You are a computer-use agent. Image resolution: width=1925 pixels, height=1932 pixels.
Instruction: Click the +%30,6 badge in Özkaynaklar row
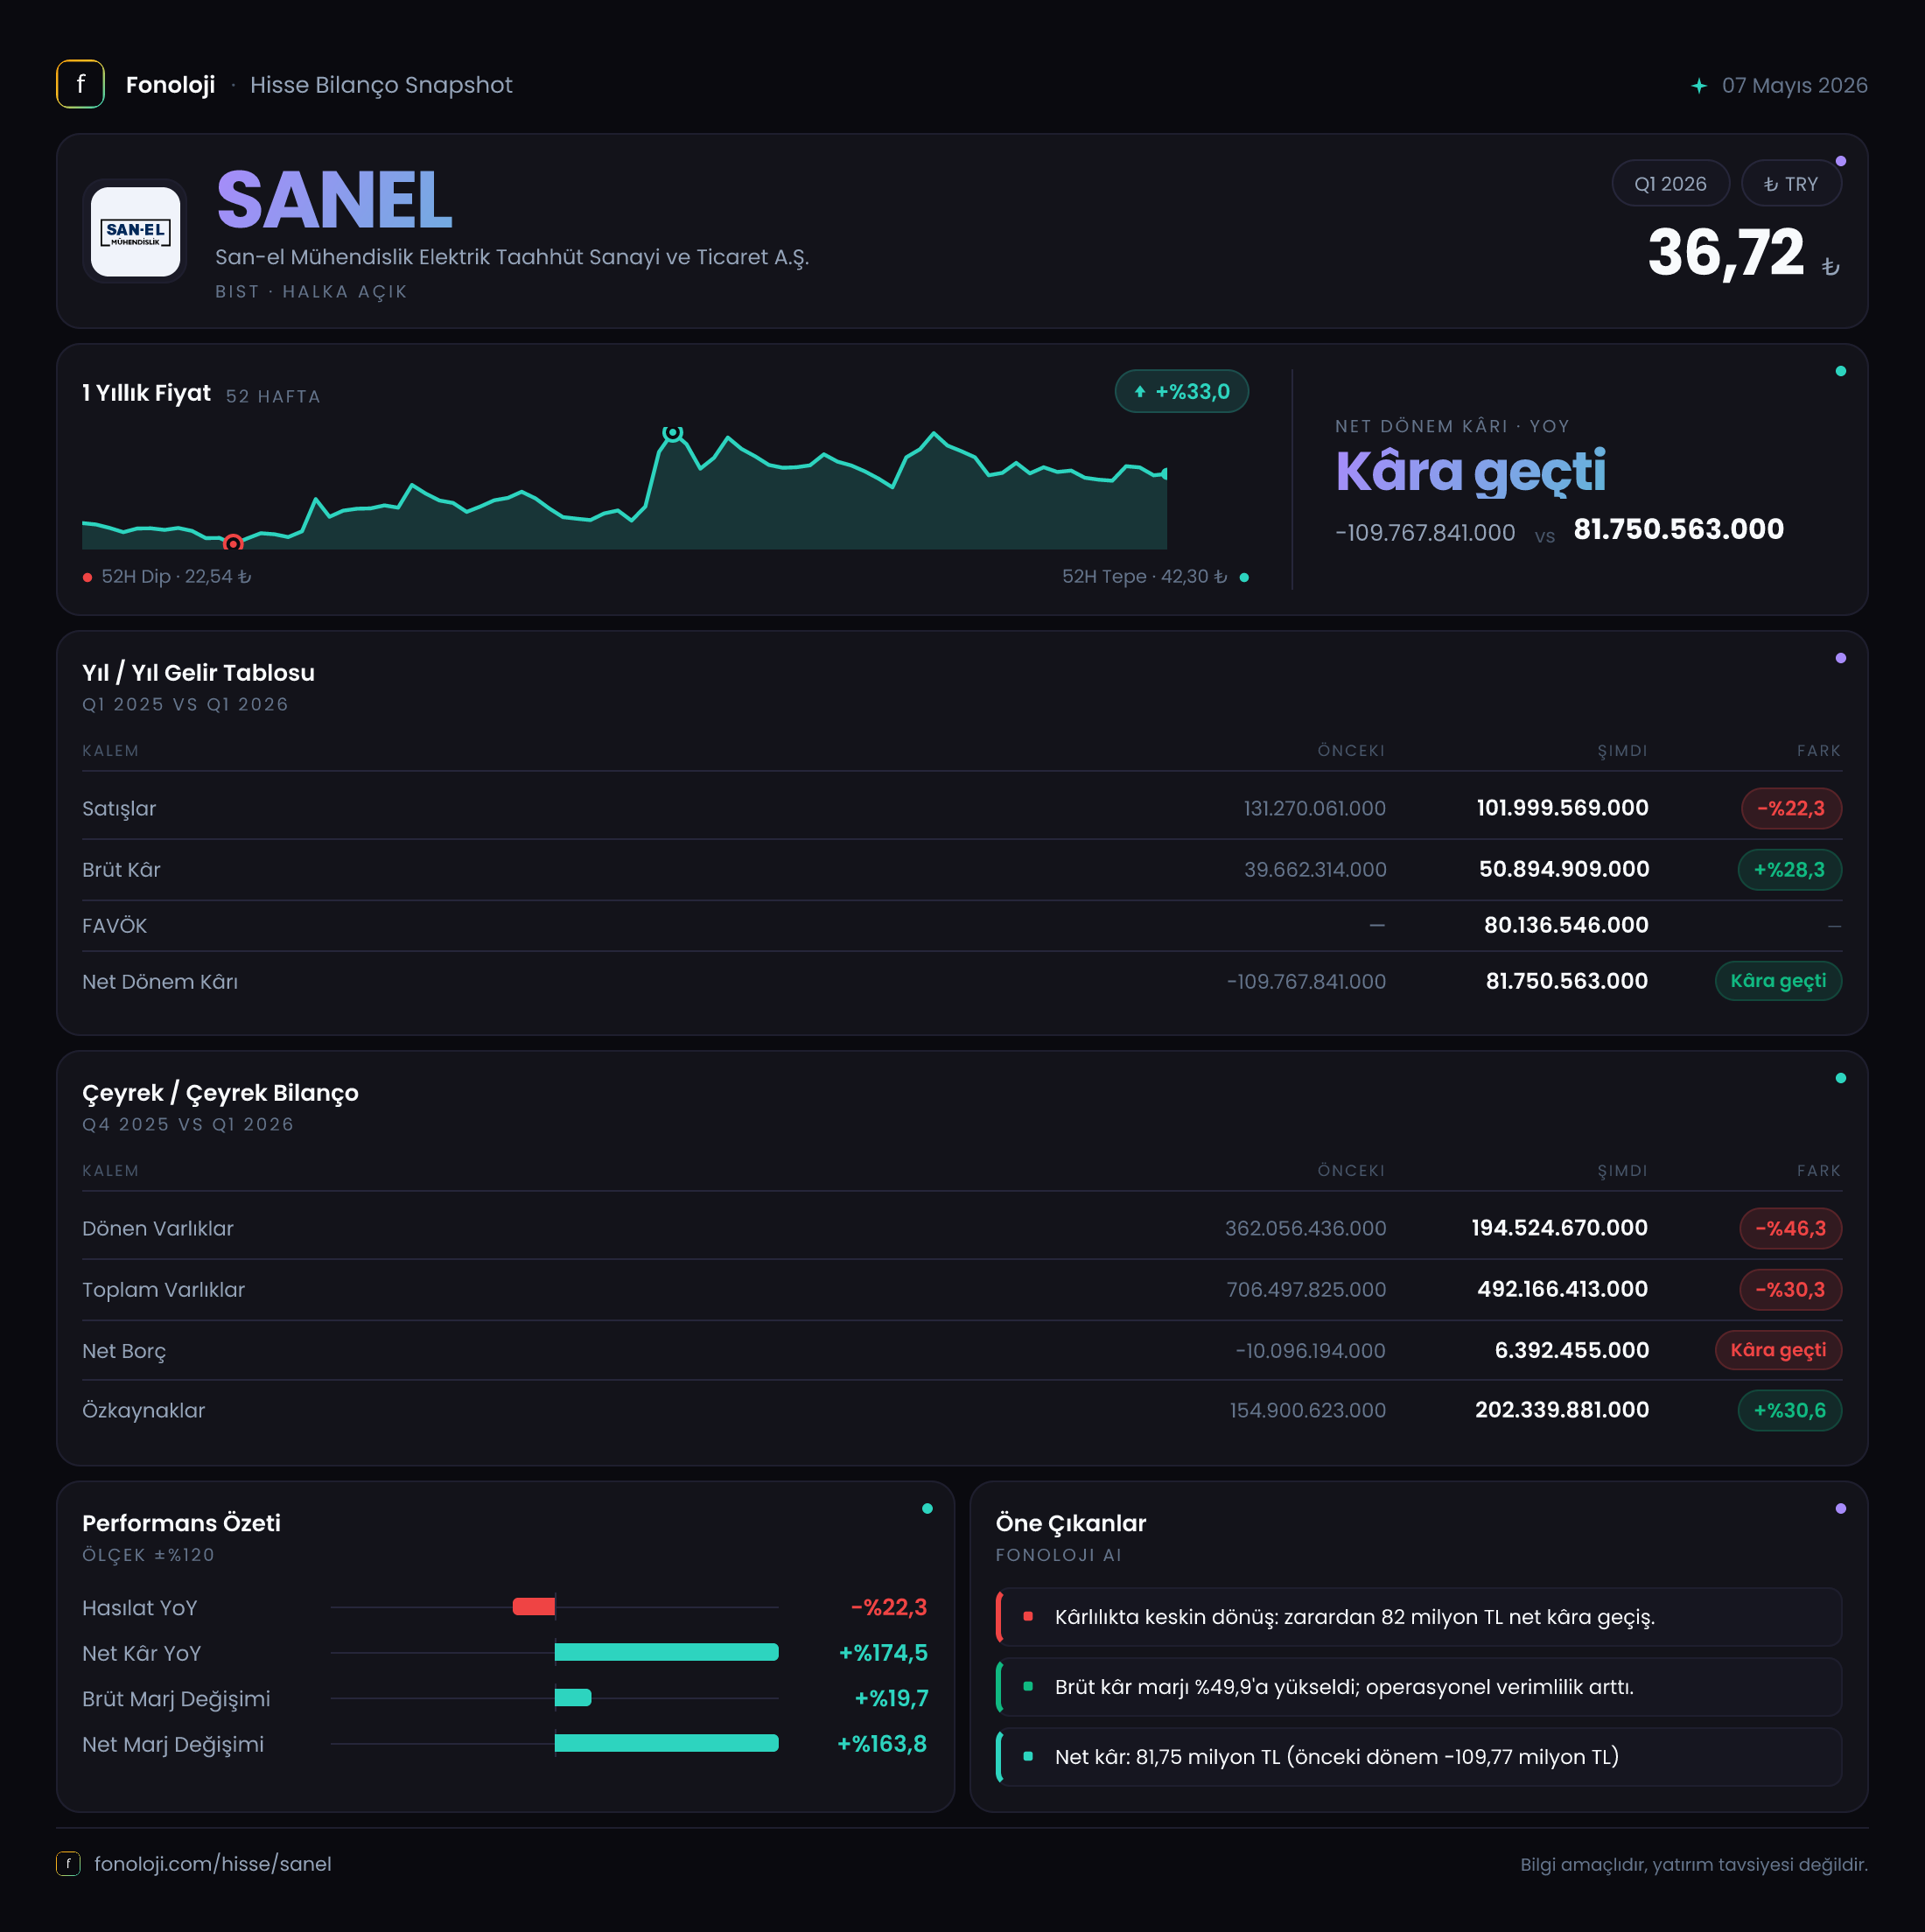pyautogui.click(x=1790, y=1410)
